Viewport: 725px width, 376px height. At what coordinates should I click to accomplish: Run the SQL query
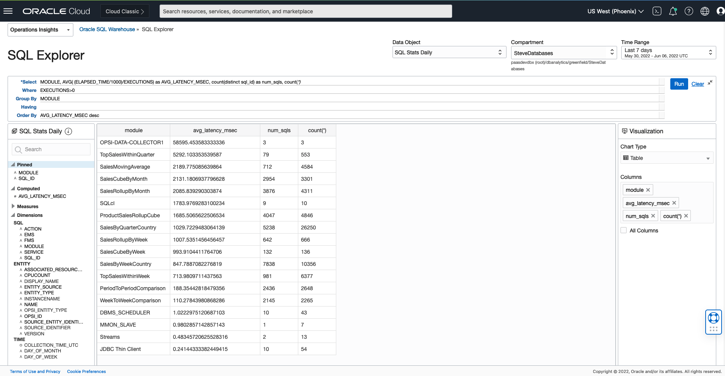pos(679,84)
